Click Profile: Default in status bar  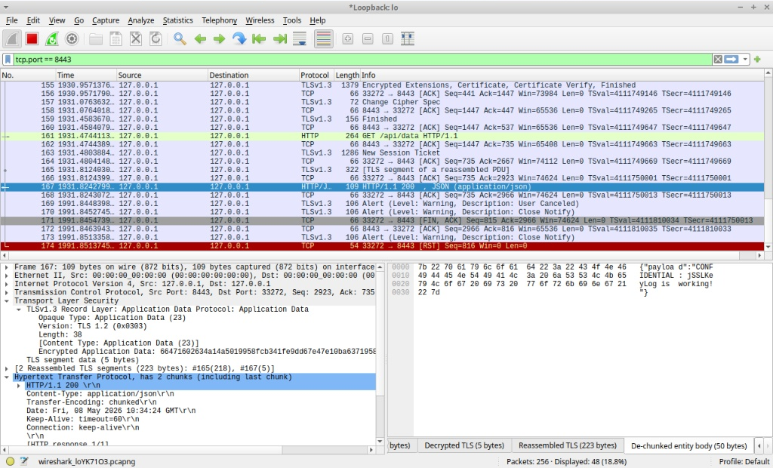point(744,462)
